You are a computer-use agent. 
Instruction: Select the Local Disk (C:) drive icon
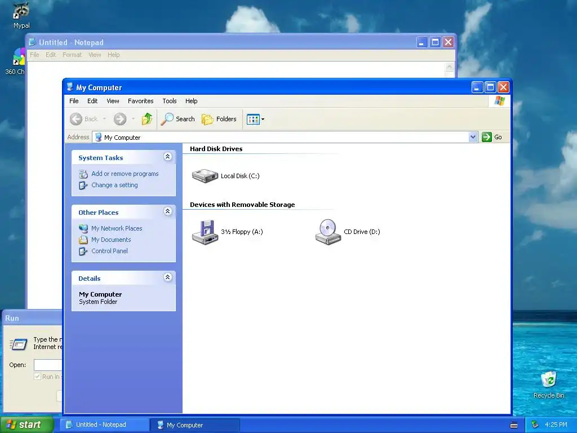pos(205,176)
